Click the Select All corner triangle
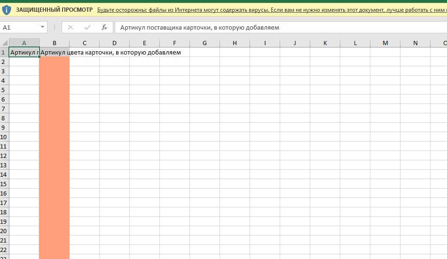The width and height of the screenshot is (447, 259). click(5, 43)
